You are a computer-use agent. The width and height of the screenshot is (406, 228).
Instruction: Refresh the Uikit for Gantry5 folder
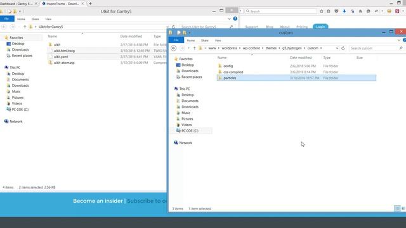click(173, 27)
